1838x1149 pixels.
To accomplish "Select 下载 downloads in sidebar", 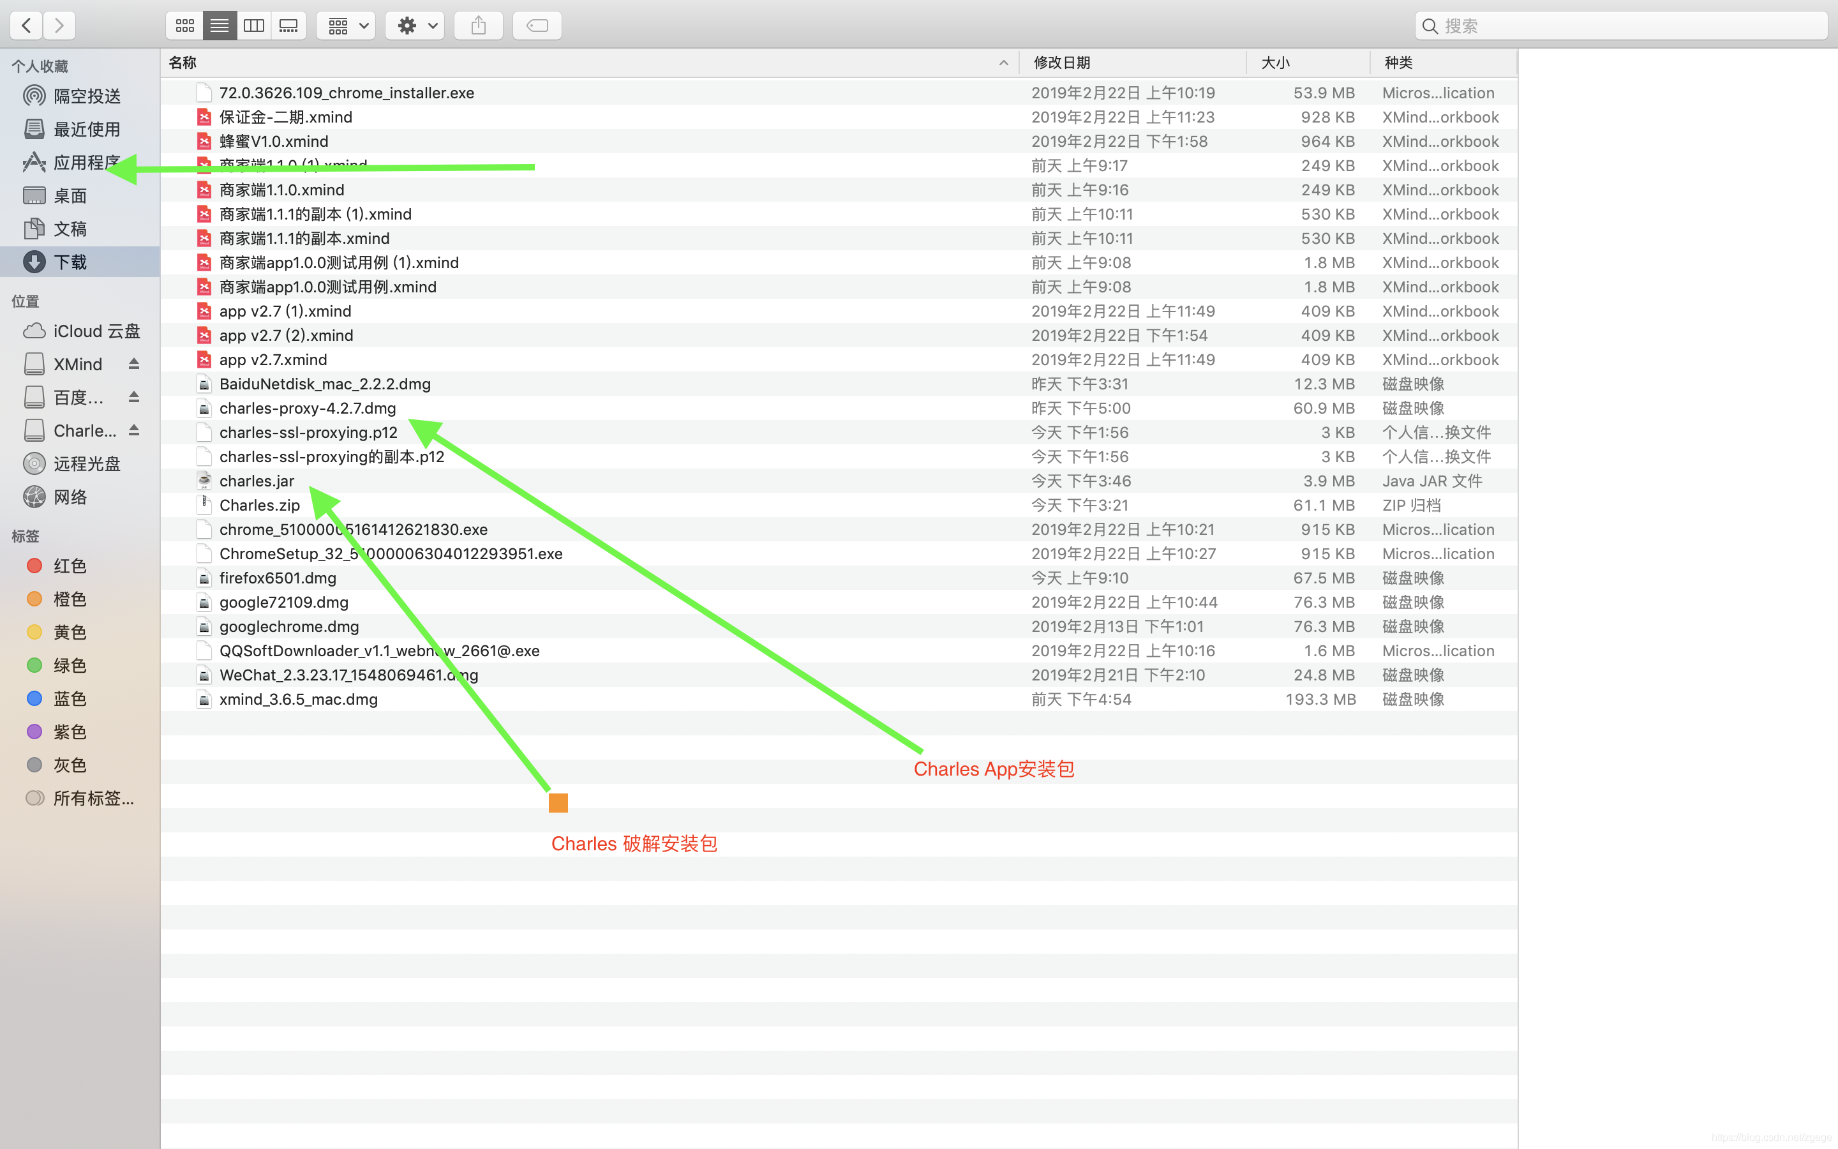I will click(x=80, y=262).
